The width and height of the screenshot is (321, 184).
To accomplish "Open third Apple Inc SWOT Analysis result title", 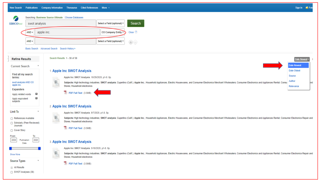I will coord(72,142).
